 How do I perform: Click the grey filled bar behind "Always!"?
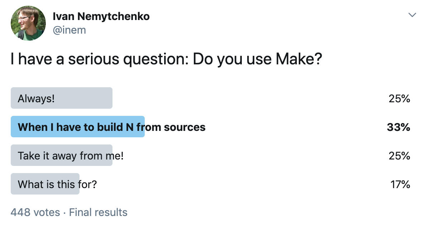86,98
